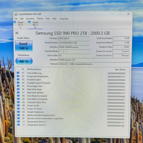Image resolution: width=143 pixels, height=143 pixels.
Task: Click the previous disk arrow button
Action: coord(17,33)
